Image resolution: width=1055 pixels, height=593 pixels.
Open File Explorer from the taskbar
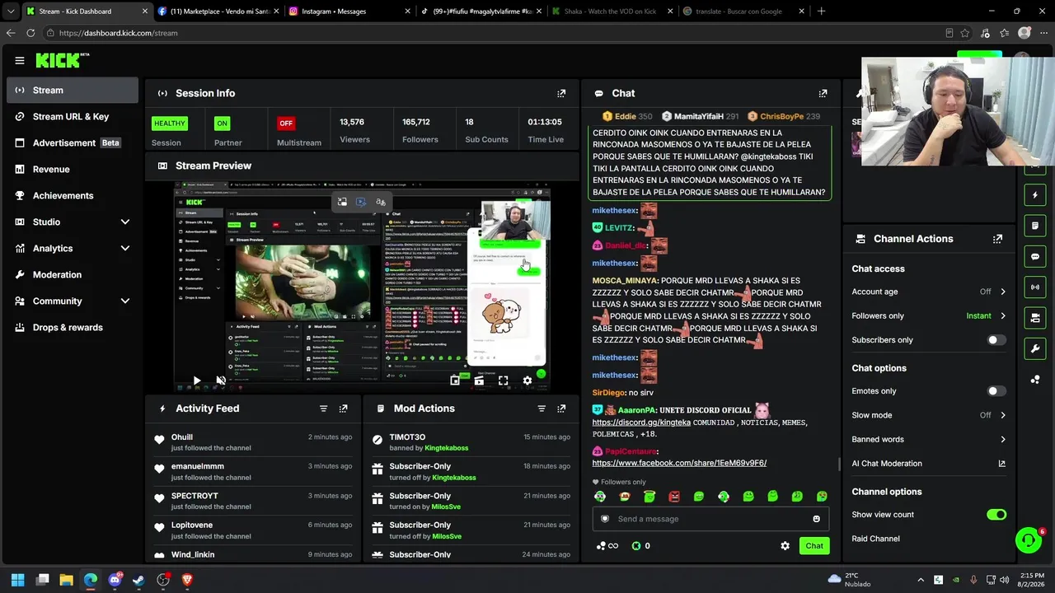(x=67, y=580)
